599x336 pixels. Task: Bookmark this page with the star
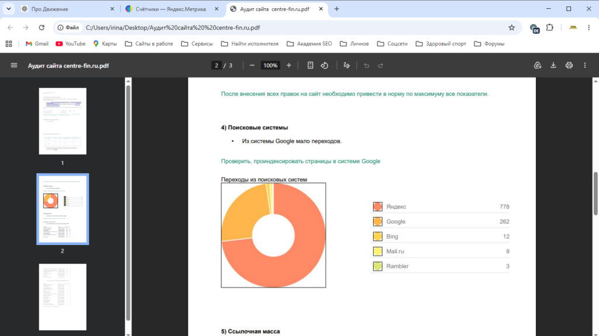511,27
